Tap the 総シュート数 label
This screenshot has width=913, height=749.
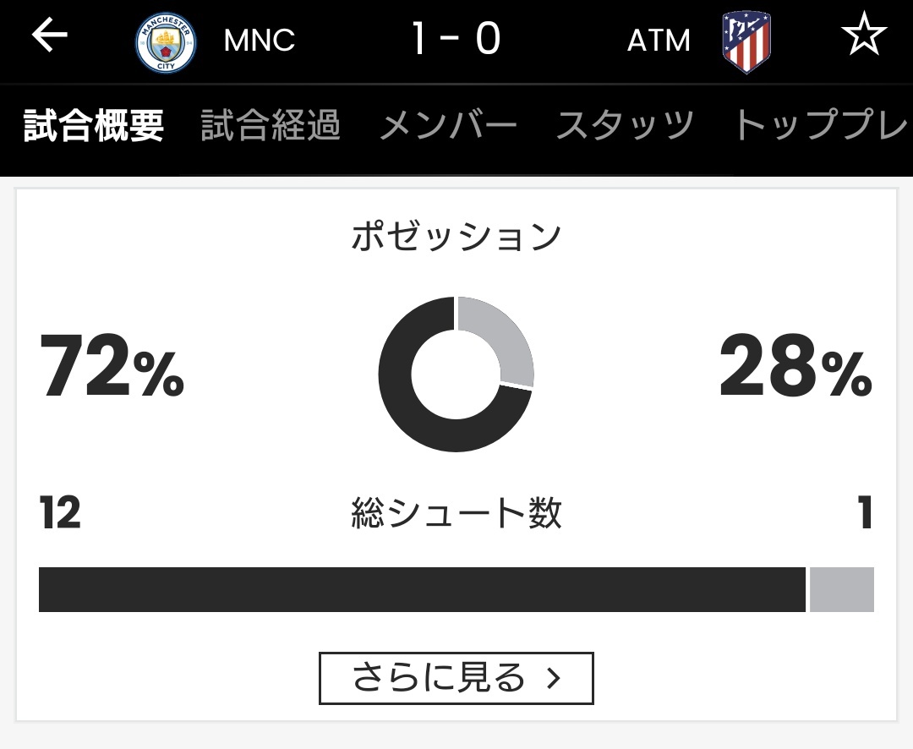pyautogui.click(x=456, y=513)
